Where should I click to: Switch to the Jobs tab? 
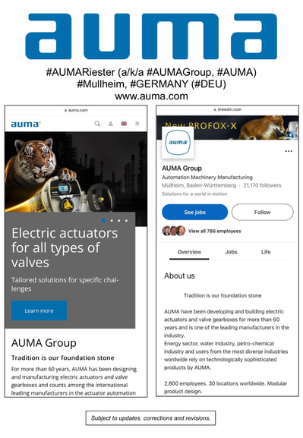click(x=231, y=252)
